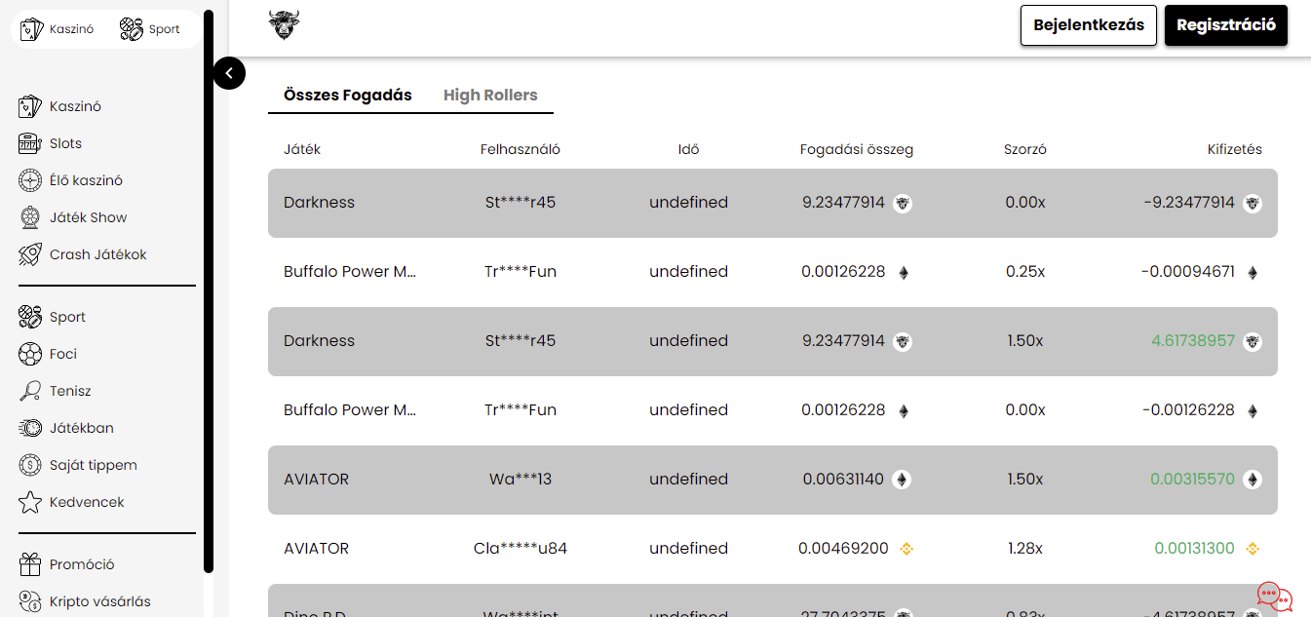Select the first Darkness bet row
The width and height of the screenshot is (1311, 617).
773,203
